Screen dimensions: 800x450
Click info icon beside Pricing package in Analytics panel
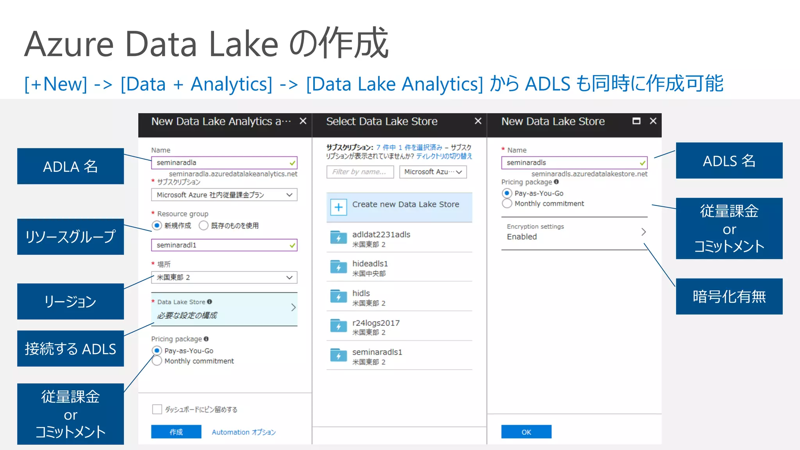coord(206,339)
